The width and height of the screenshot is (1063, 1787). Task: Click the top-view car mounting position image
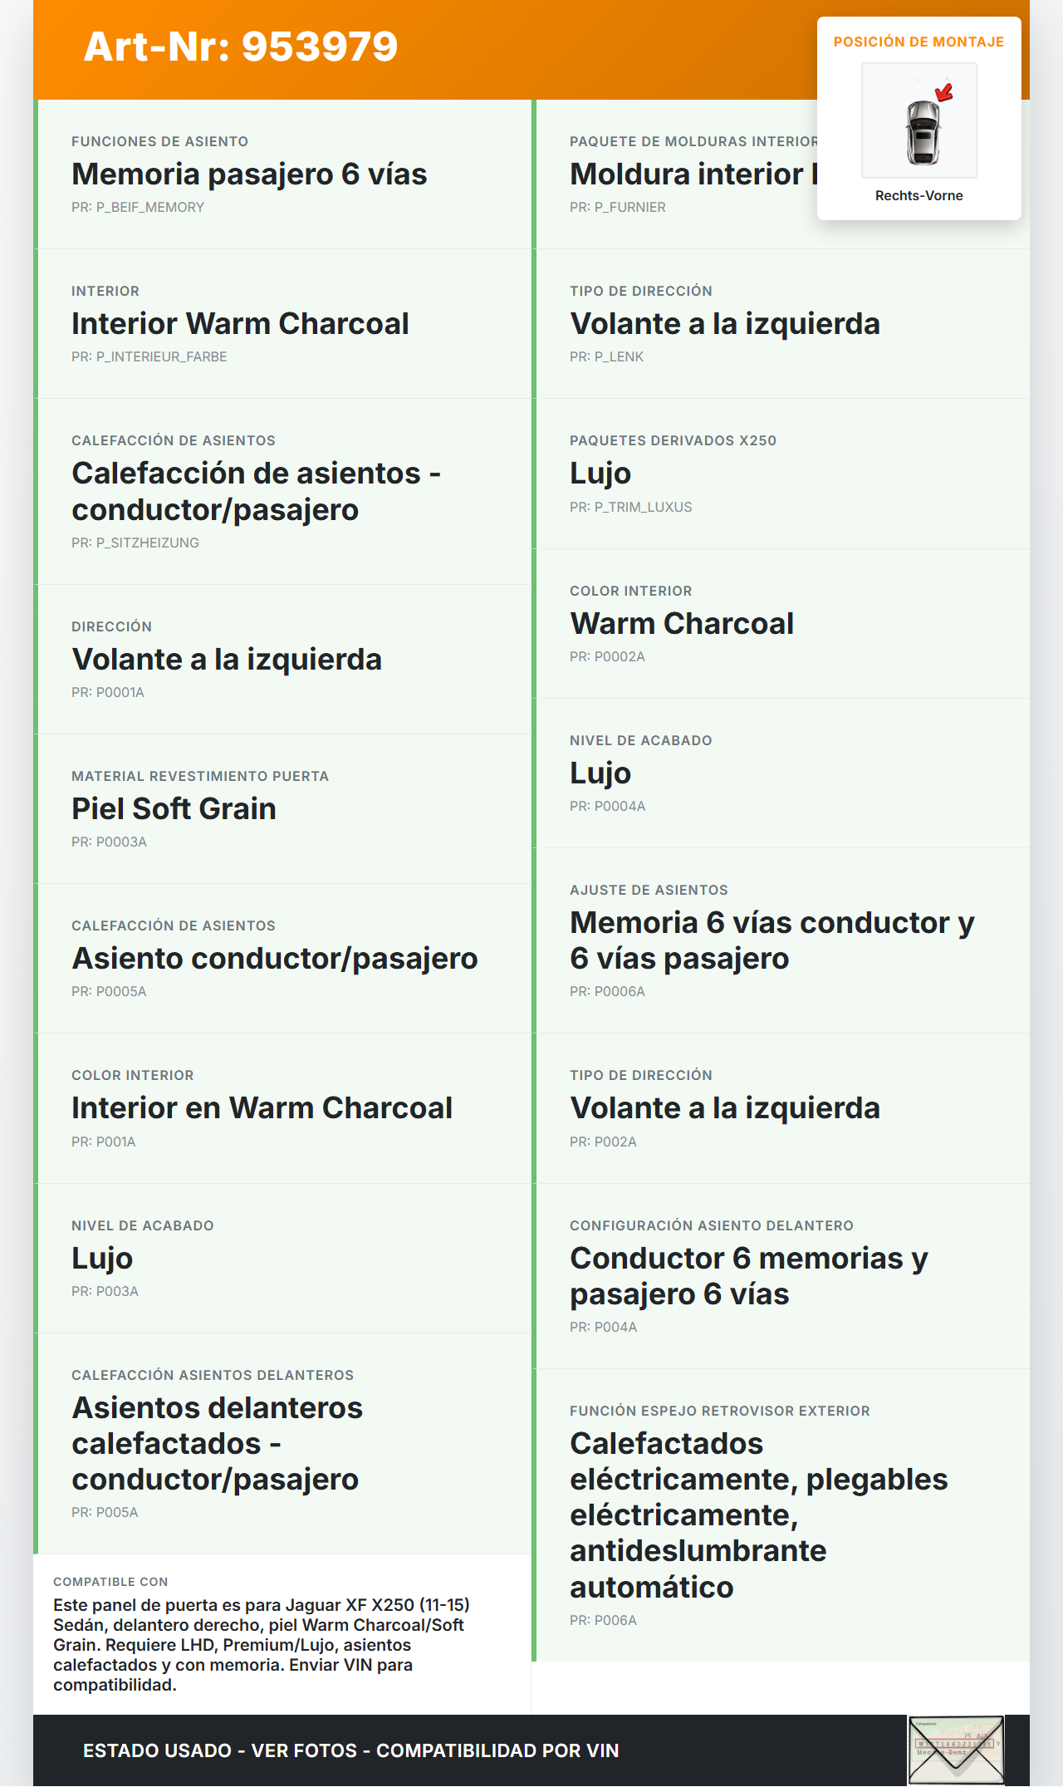point(919,120)
